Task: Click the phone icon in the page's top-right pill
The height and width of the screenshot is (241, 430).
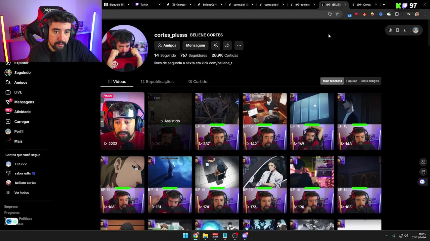Action: pyautogui.click(x=397, y=30)
